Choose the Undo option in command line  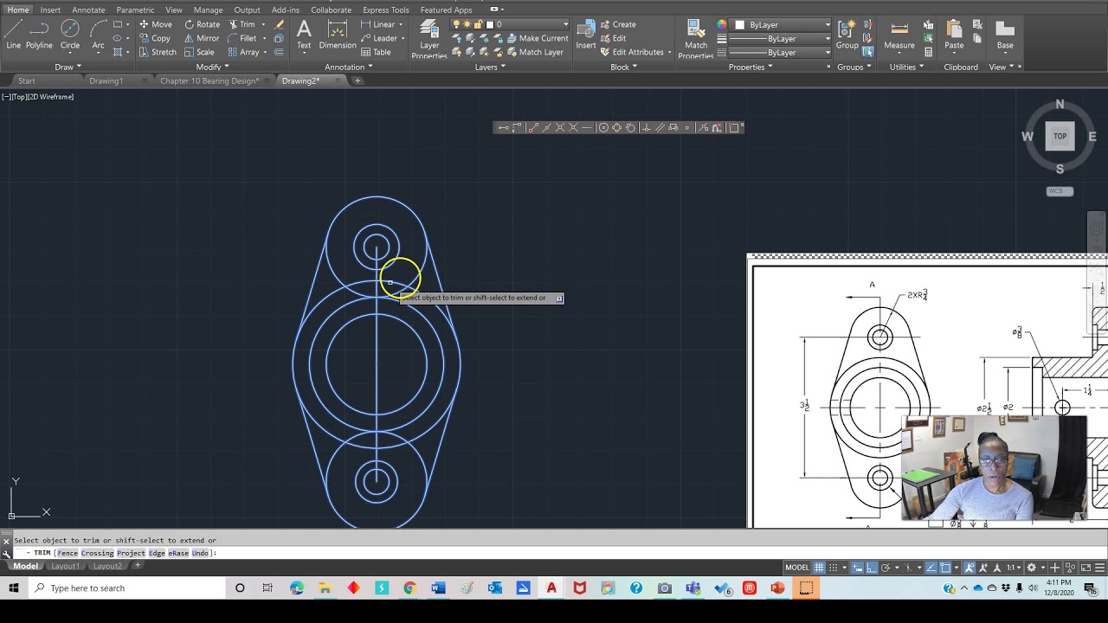point(200,553)
